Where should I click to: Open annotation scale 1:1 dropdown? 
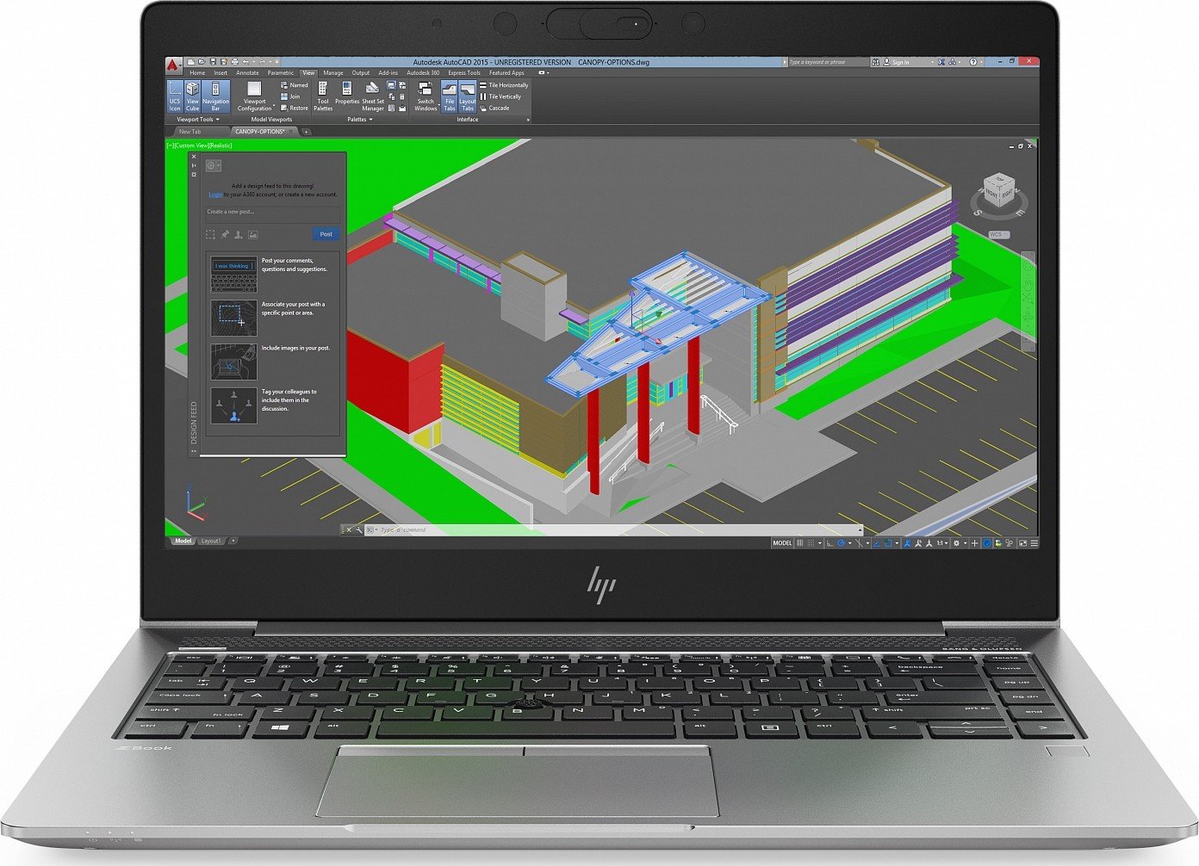tap(942, 543)
